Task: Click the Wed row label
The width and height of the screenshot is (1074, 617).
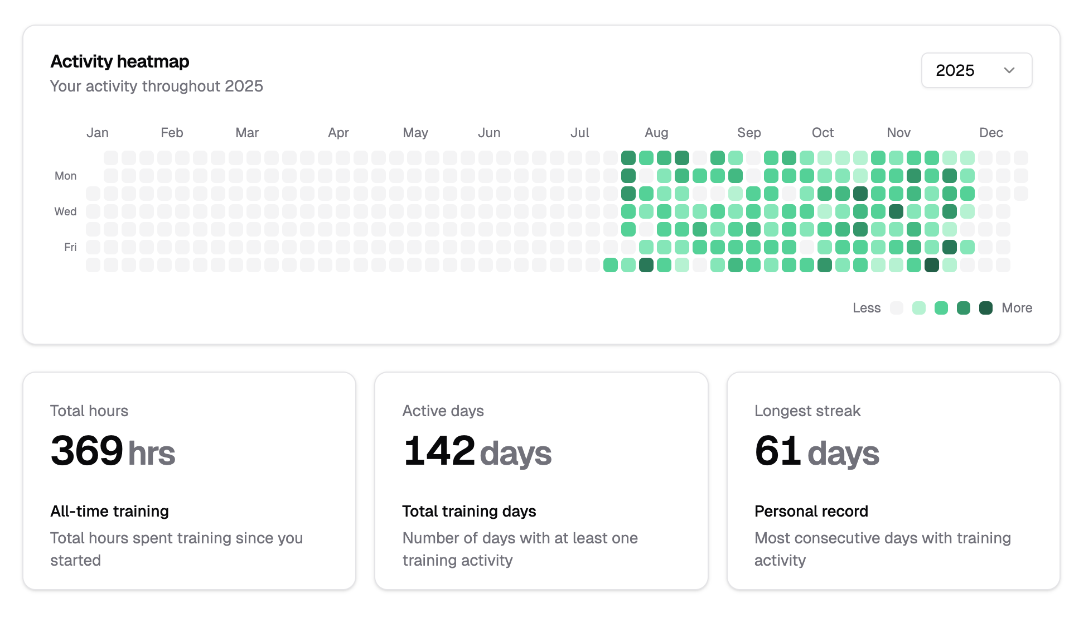Action: tap(65, 211)
